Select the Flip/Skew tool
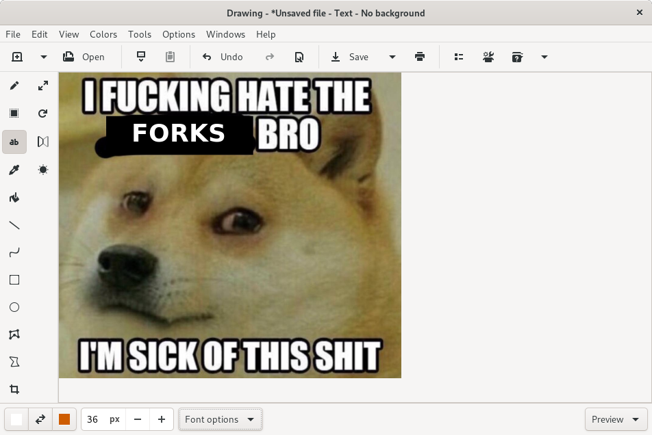Viewport: 652px width, 435px height. pos(43,142)
